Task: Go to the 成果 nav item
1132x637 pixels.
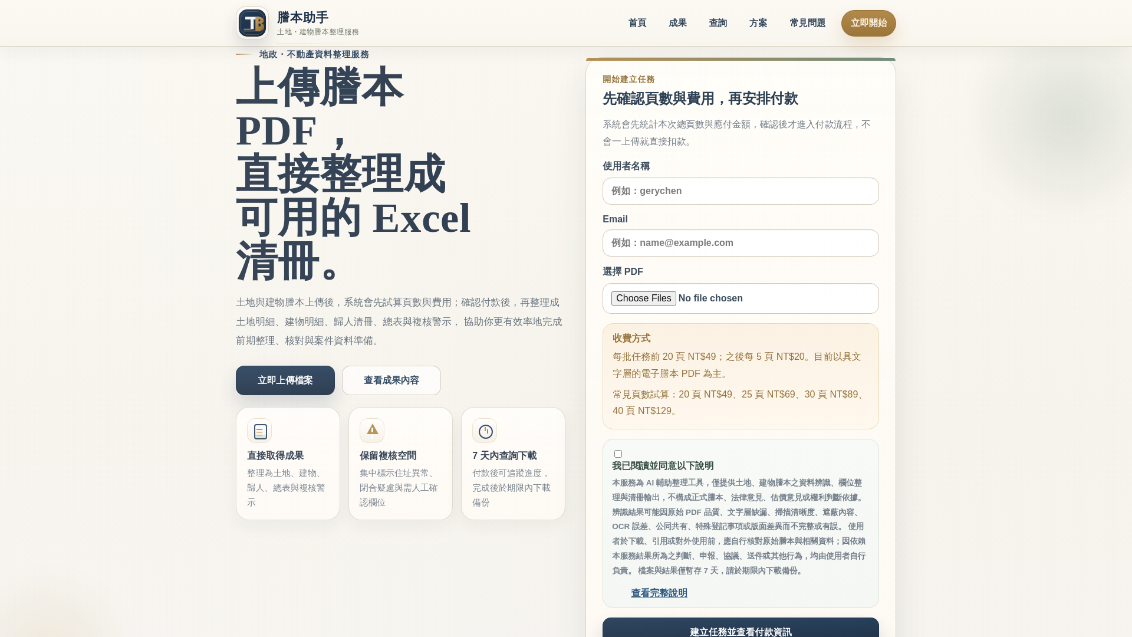Action: point(677,23)
